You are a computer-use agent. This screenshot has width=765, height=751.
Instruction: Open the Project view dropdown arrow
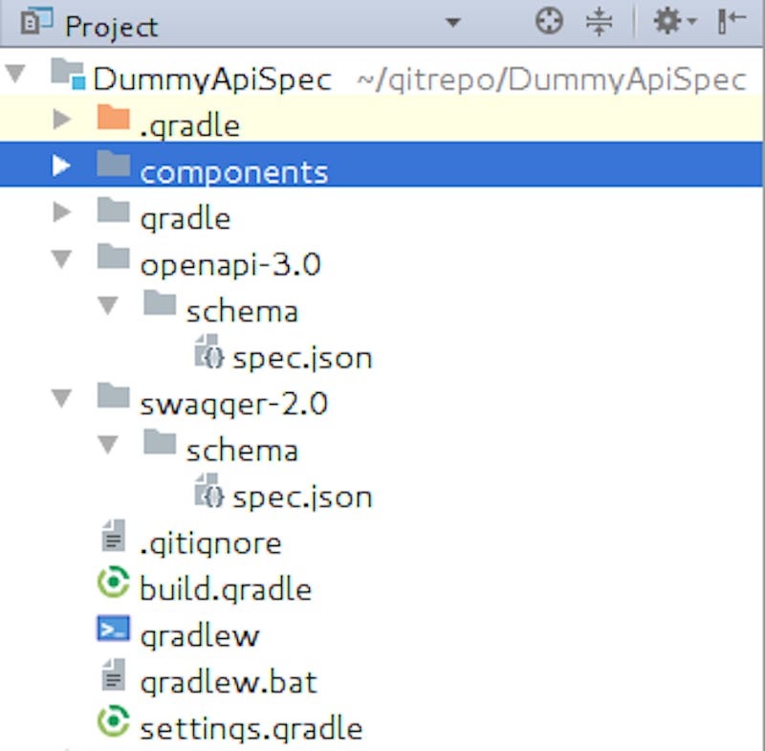(x=452, y=23)
